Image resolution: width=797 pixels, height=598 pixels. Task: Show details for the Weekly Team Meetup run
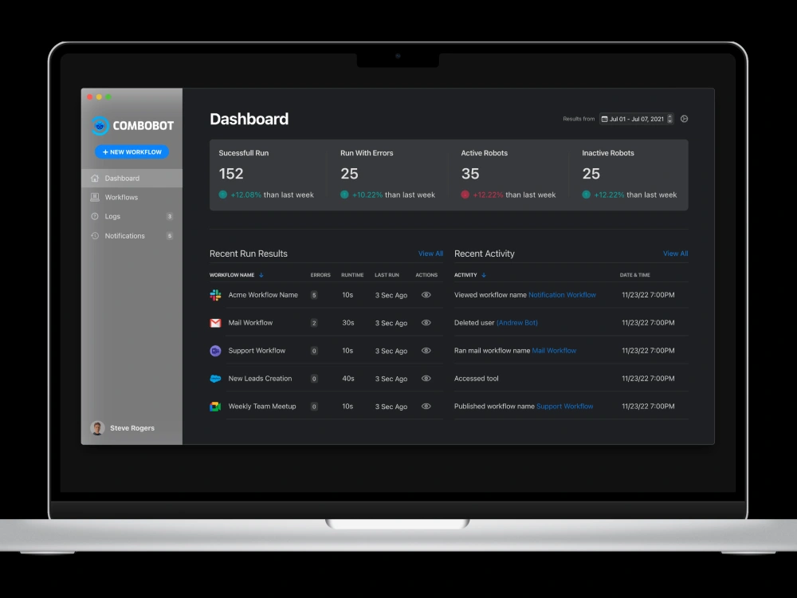point(426,407)
